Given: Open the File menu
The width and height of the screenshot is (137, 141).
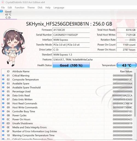Looking at the screenshot, I should [3, 8].
